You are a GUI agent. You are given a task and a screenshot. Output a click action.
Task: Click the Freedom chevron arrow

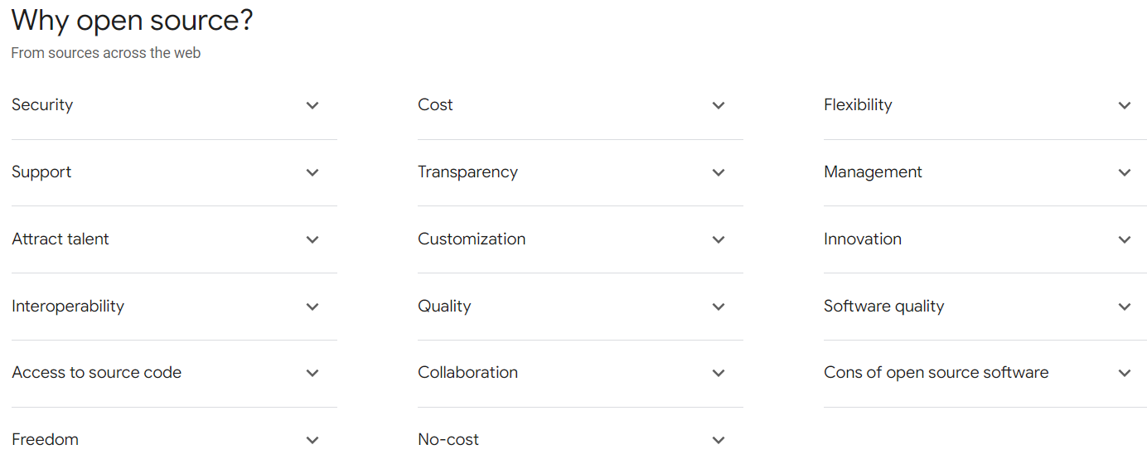pos(312,440)
